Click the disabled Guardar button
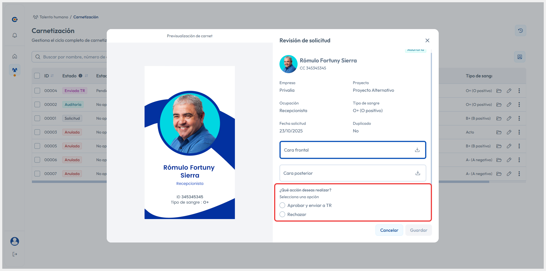Viewport: 546px width, 271px height. 418,230
